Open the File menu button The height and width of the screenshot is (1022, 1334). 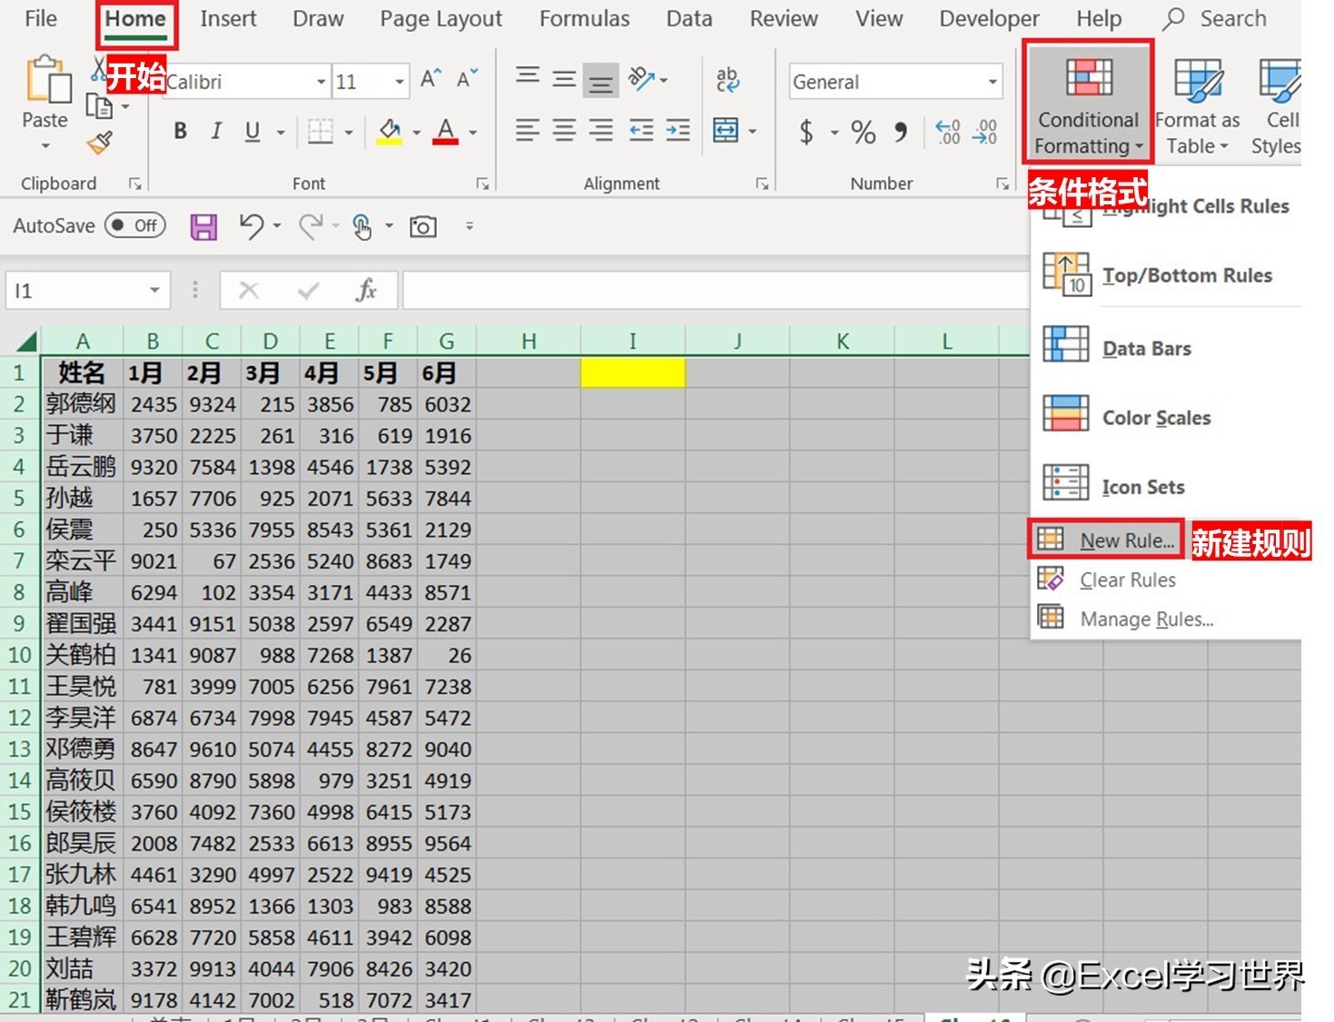41,19
